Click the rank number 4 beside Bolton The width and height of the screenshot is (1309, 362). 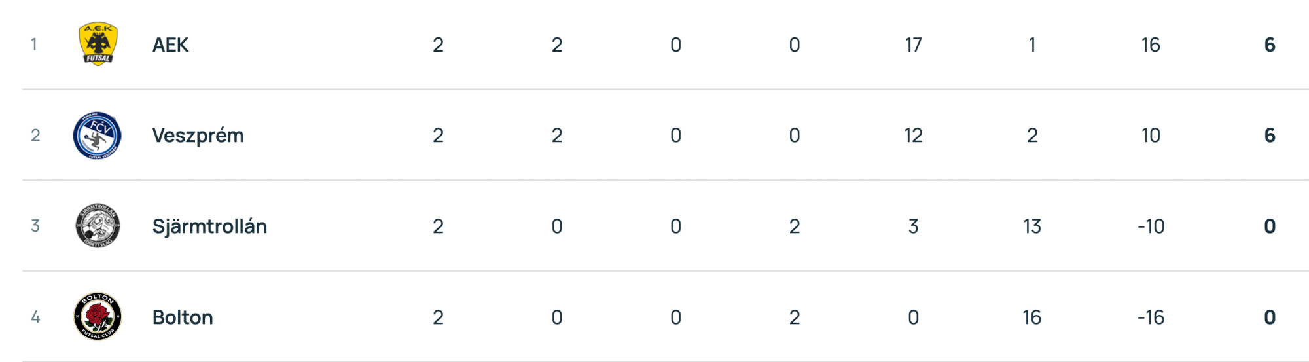point(35,317)
